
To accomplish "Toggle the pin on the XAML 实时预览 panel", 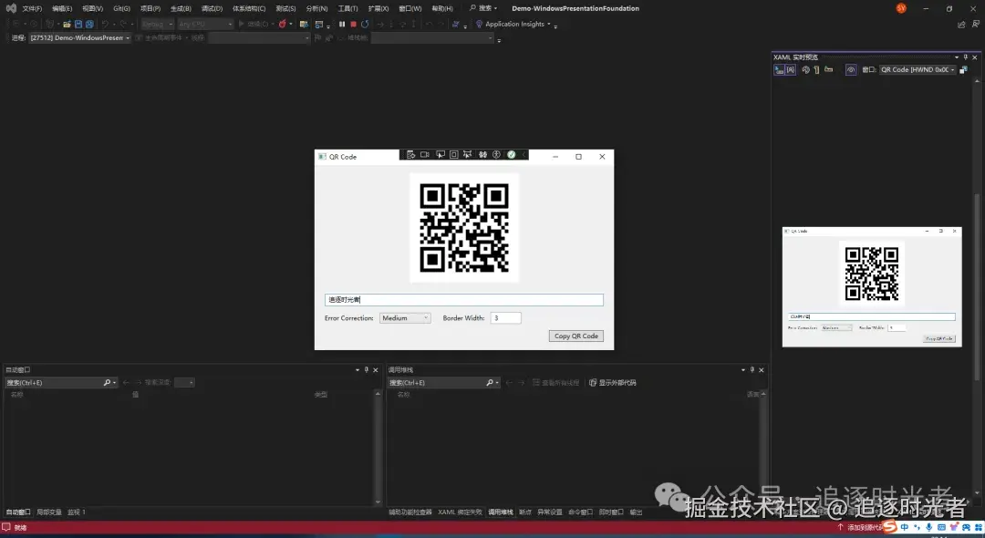I will click(965, 57).
